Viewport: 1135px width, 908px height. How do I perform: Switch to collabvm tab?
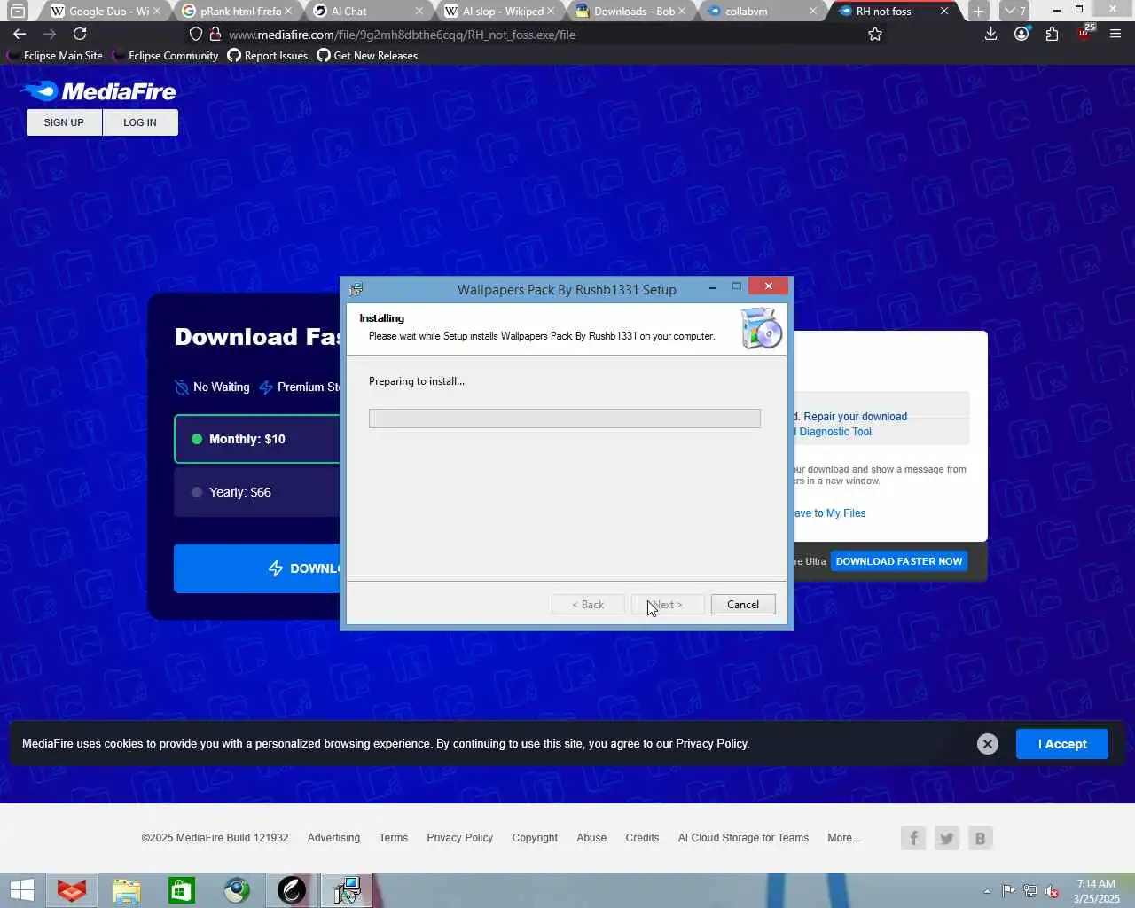[x=759, y=12]
